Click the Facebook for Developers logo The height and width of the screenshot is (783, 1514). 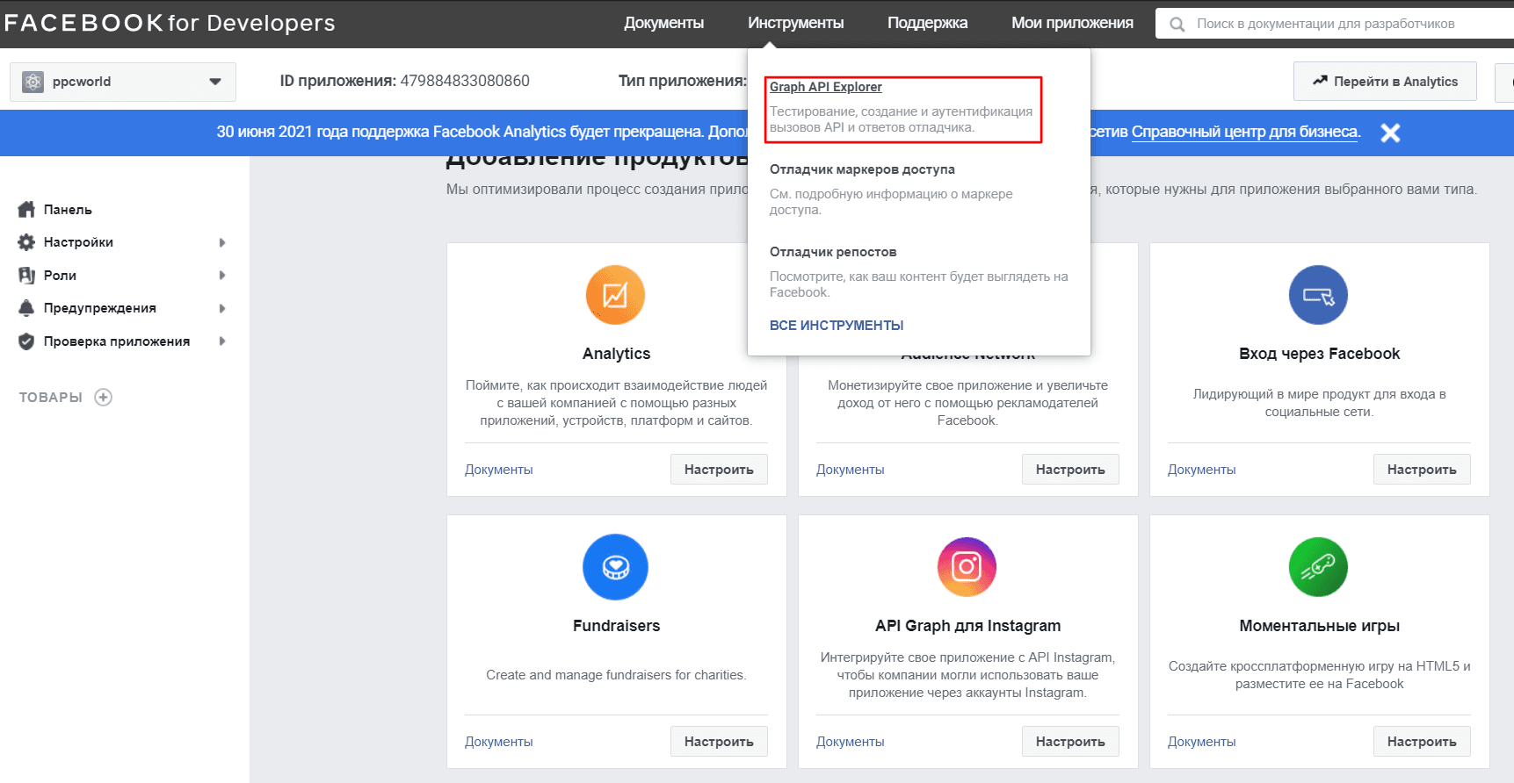tap(170, 23)
